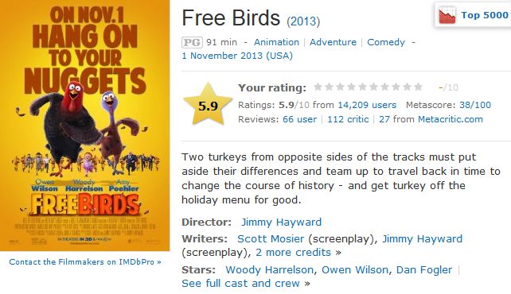Visit the Metacritic.com link
Screen dimensions: 511x294
(451, 119)
